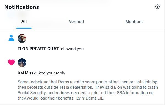This screenshot has height=105, width=166.
Task: Open ELON PRIVATE CHAT profile avatar
Action: click(22, 38)
